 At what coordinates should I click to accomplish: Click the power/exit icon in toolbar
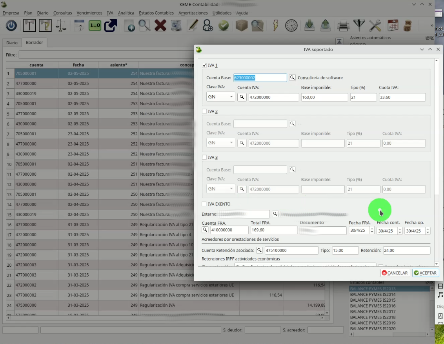(x=11, y=26)
